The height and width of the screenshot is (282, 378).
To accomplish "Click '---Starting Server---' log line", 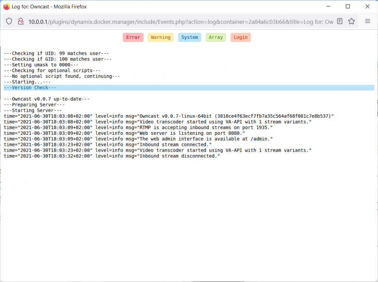I will [x=33, y=111].
